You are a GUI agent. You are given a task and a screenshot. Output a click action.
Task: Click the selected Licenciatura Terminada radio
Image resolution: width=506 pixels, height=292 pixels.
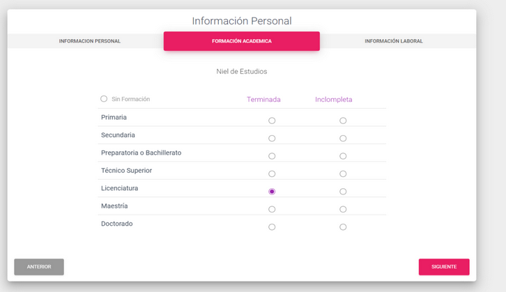(272, 192)
